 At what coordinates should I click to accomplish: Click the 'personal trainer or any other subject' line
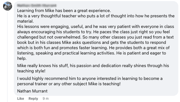tap(69, 84)
